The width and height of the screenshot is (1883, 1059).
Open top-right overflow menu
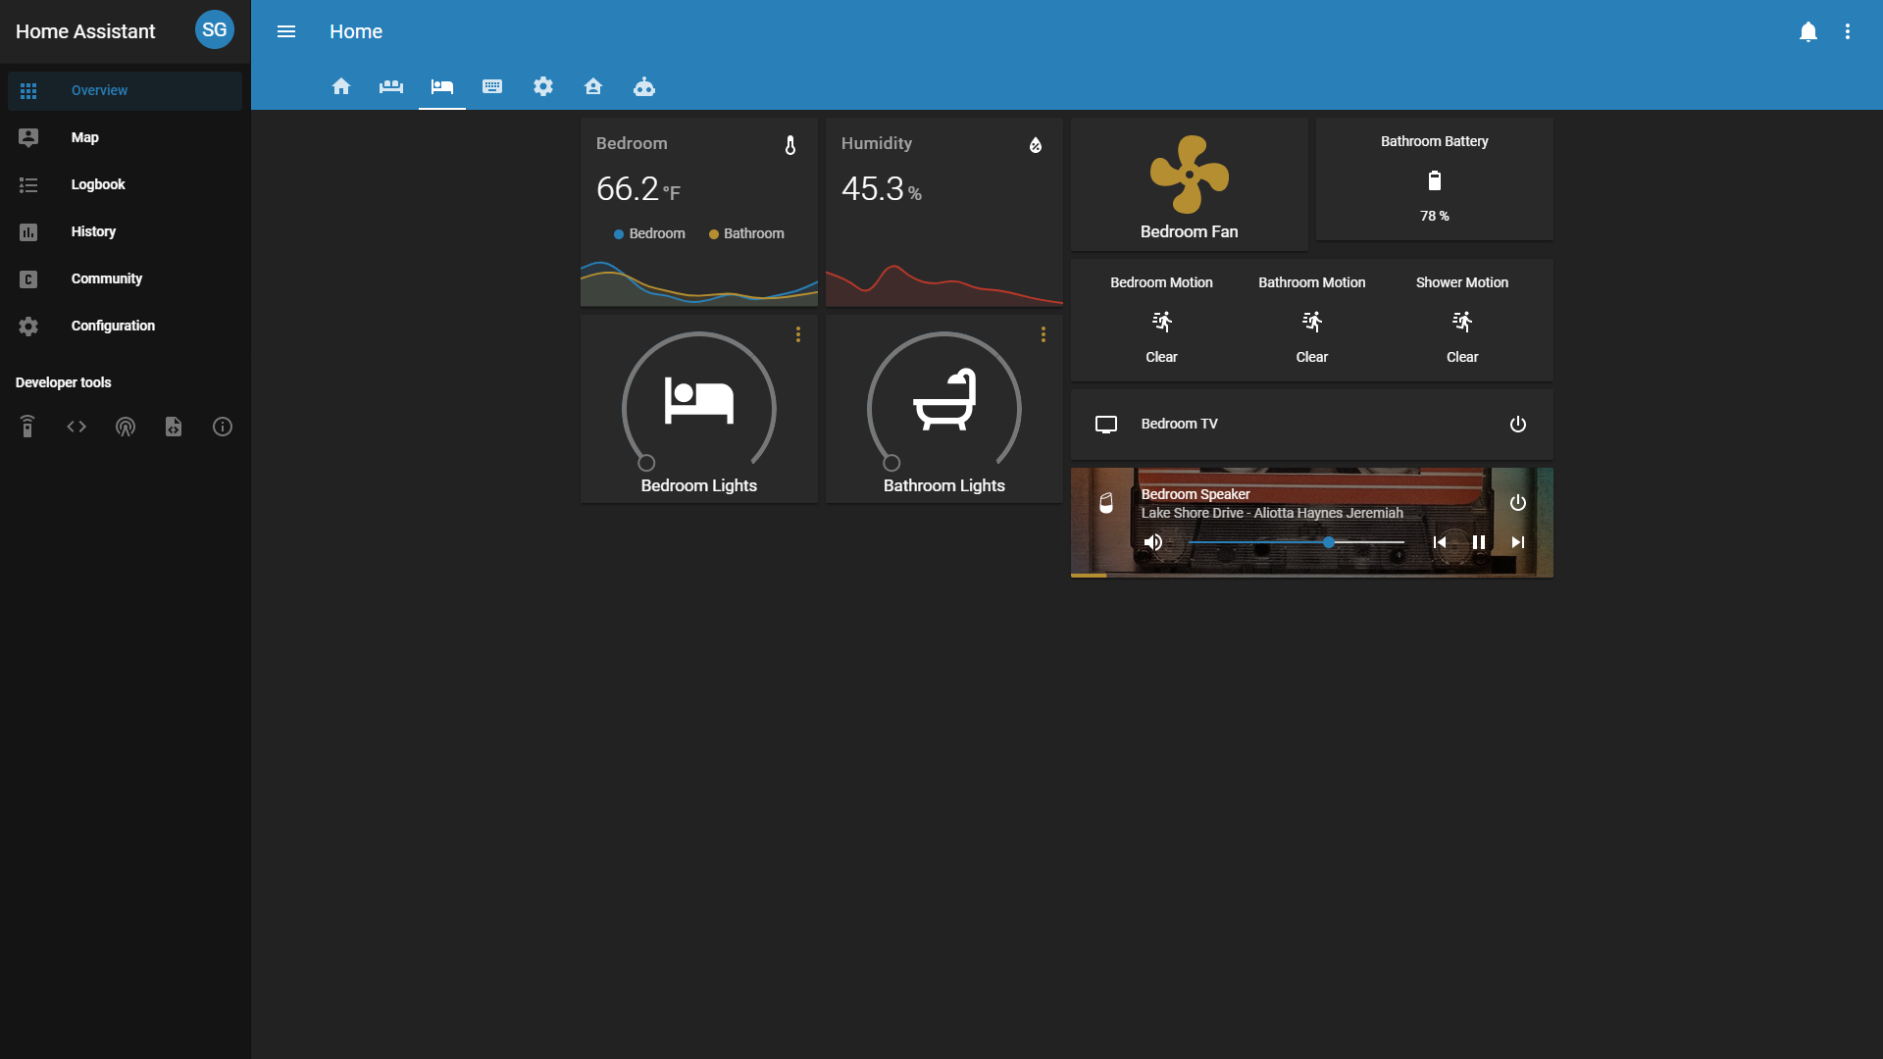click(x=1848, y=31)
